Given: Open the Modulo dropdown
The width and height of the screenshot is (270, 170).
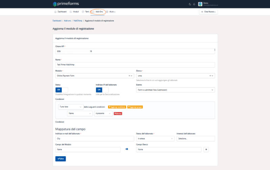Looking at the screenshot, I should (94, 76).
